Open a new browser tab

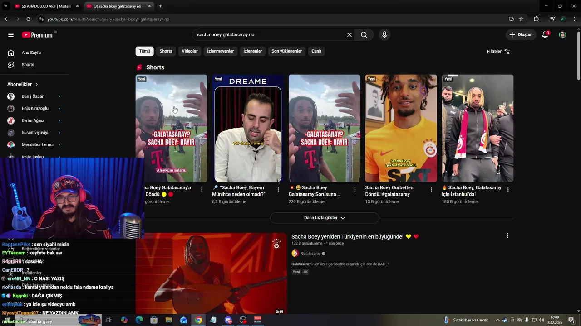(x=160, y=6)
